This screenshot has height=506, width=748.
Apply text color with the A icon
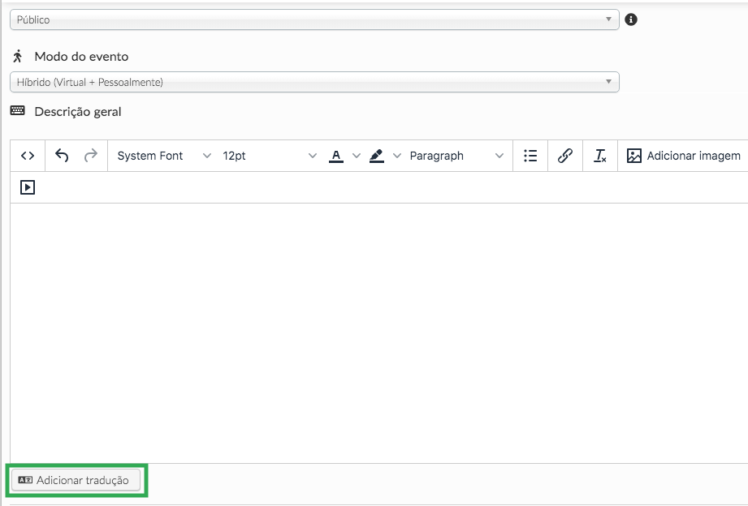336,156
